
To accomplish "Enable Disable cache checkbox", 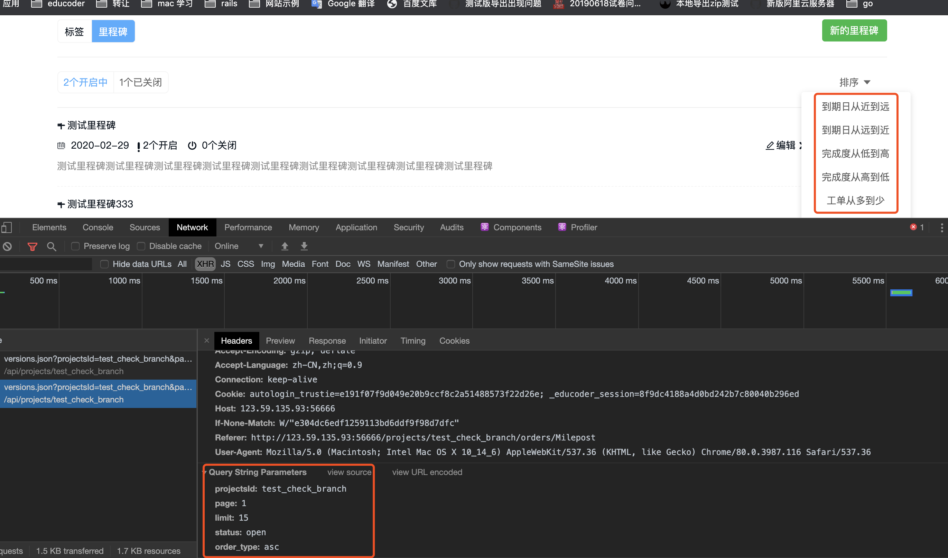I will pyautogui.click(x=141, y=246).
